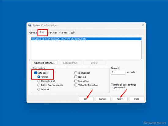Screen dimensions: 168x126
Task: Open the Services tab
Action: coord(53,33)
